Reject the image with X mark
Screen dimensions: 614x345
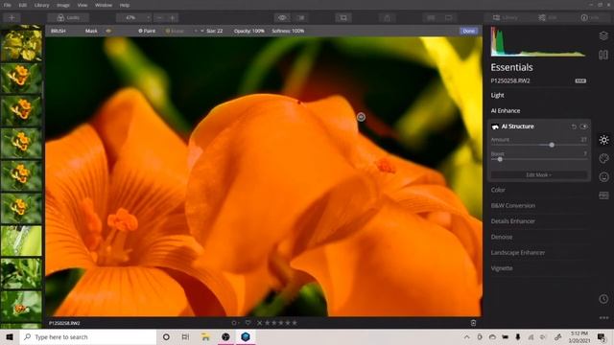point(259,323)
